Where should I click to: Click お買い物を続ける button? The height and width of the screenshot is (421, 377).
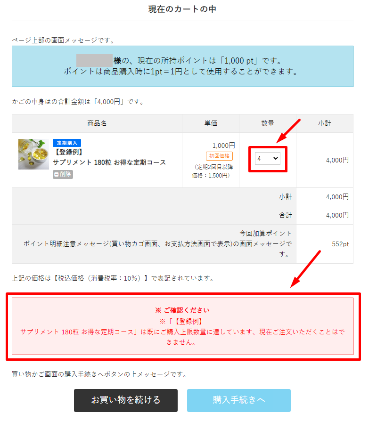[126, 400]
